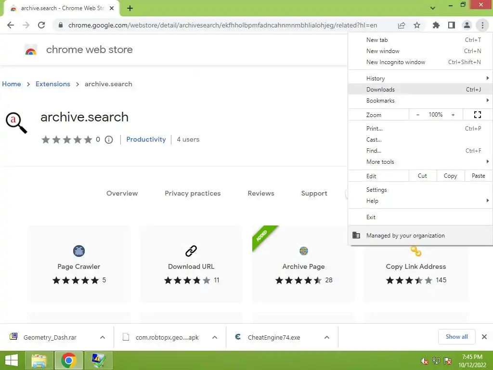493x370 pixels.
Task: Click the Page Crawler bug icon
Action: point(79,251)
